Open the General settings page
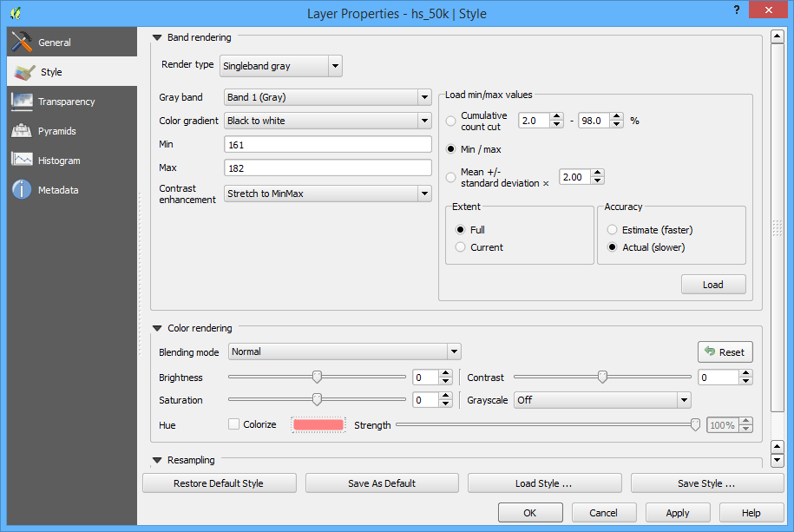794x532 pixels. [x=72, y=42]
